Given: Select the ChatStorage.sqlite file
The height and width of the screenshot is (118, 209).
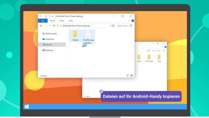Looking at the screenshot, I should pos(88,37).
